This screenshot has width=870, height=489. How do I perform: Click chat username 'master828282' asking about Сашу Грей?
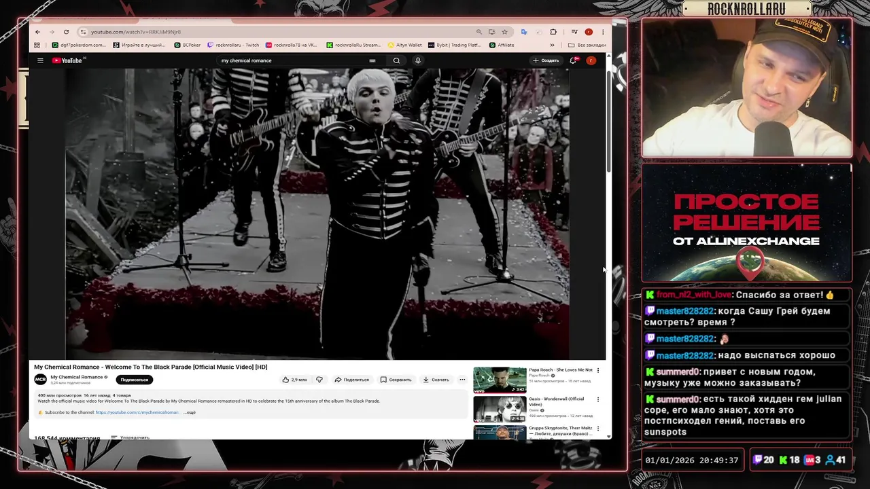[685, 311]
